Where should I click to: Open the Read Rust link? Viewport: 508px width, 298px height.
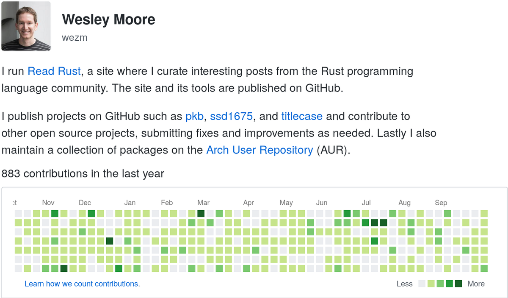(x=54, y=71)
